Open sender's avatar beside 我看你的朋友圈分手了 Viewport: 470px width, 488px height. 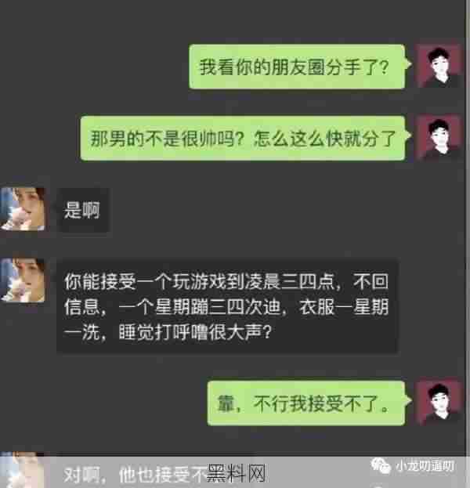click(439, 66)
